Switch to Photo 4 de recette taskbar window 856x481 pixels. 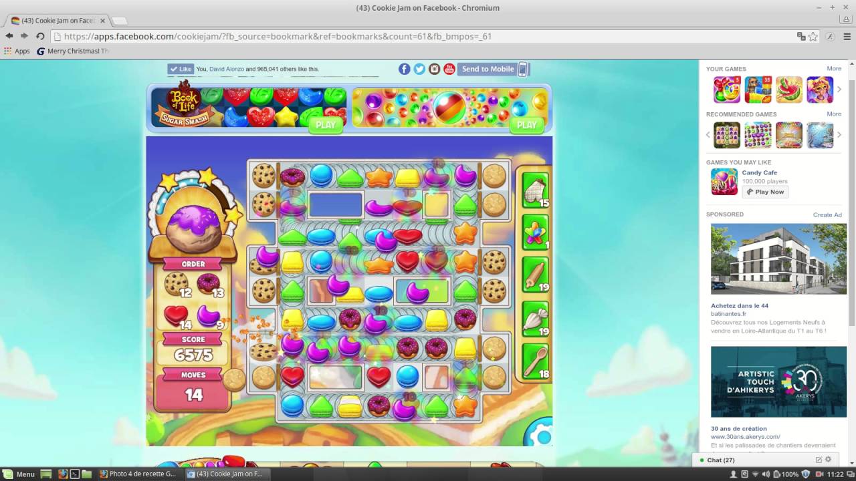(138, 474)
